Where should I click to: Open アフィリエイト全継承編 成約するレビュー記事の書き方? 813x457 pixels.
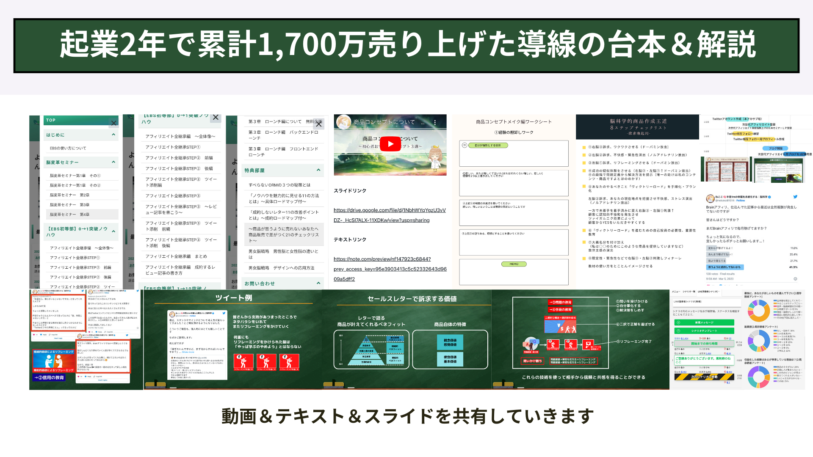(180, 270)
